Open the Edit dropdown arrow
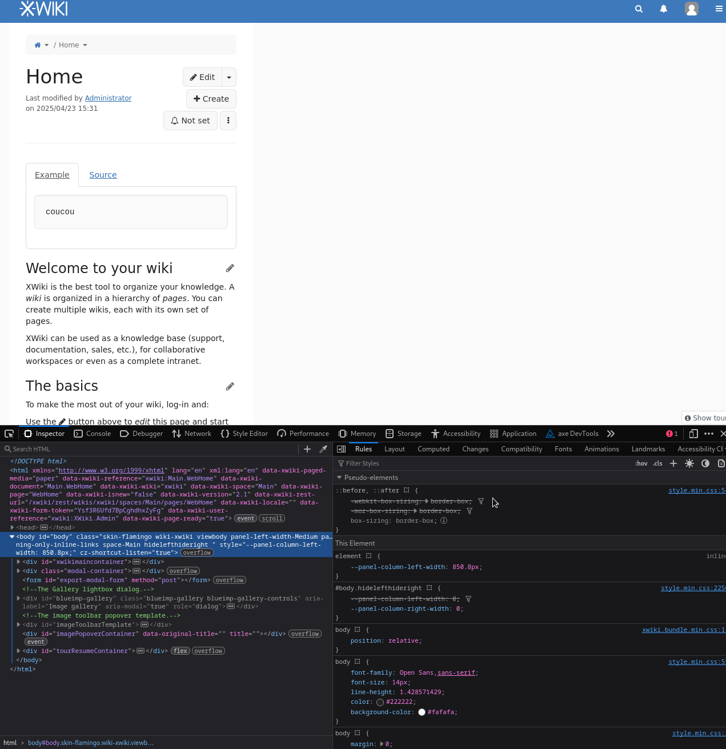 (229, 77)
